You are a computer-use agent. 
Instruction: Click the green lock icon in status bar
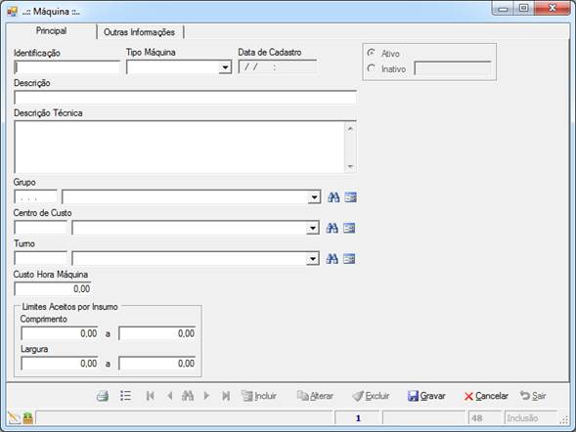[x=28, y=418]
